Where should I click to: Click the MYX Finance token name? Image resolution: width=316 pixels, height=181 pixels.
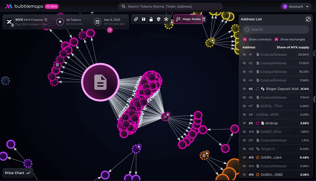click(x=33, y=20)
